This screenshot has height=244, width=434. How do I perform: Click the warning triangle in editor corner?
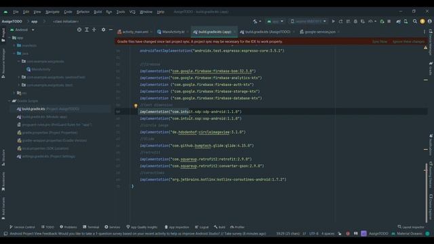click(425, 47)
